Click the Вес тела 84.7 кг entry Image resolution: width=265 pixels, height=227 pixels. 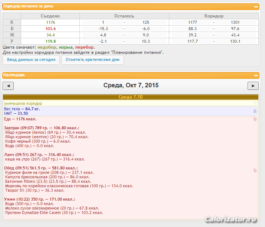22,109
